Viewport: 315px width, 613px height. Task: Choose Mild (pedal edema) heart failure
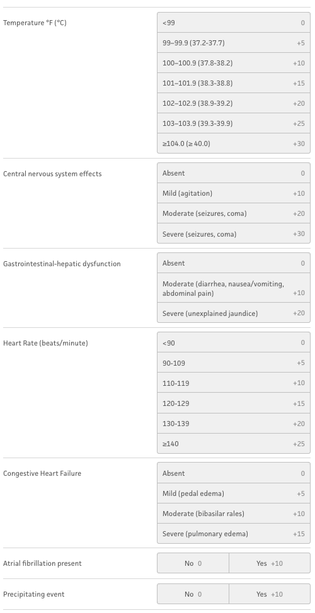click(x=234, y=493)
